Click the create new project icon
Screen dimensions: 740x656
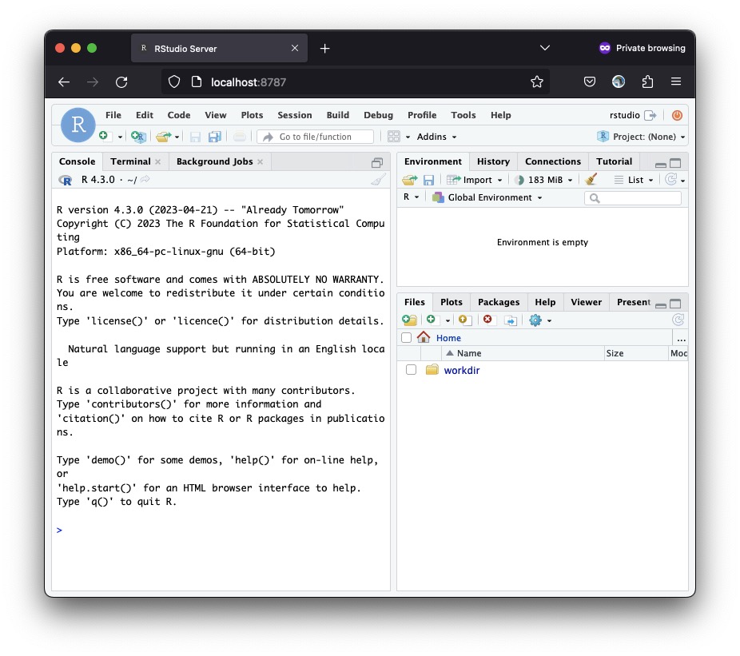point(138,137)
